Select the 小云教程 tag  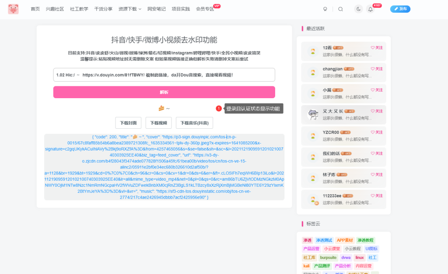point(353,249)
